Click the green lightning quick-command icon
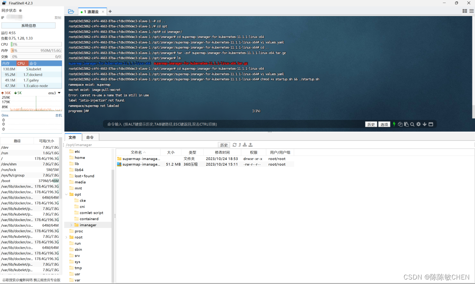This screenshot has height=284, width=475. point(394,124)
